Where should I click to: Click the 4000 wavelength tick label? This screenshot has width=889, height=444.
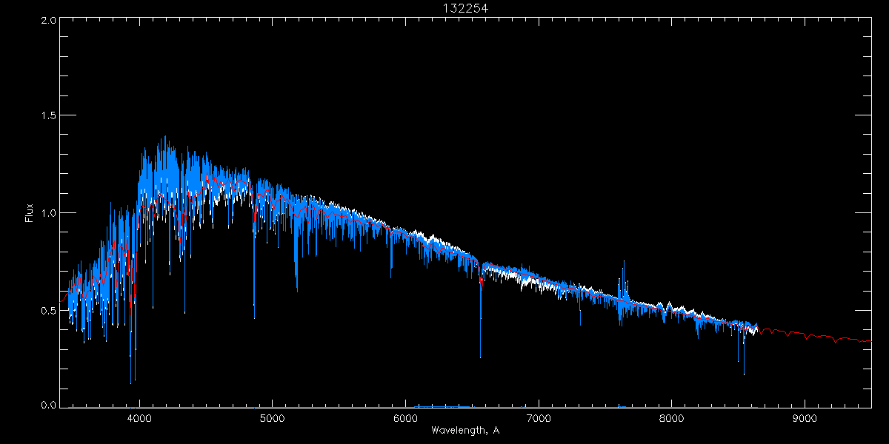point(139,417)
